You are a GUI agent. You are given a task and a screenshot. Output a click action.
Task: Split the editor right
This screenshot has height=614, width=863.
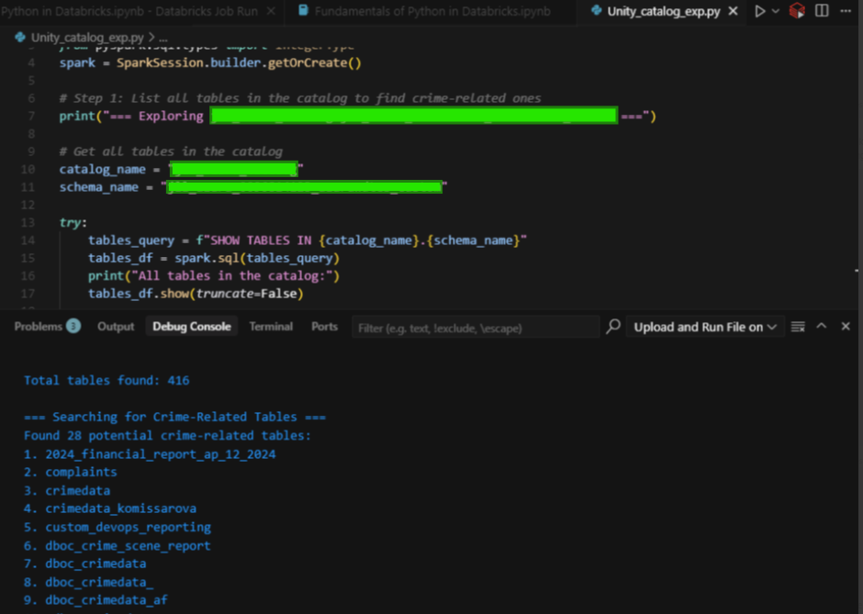(x=822, y=11)
